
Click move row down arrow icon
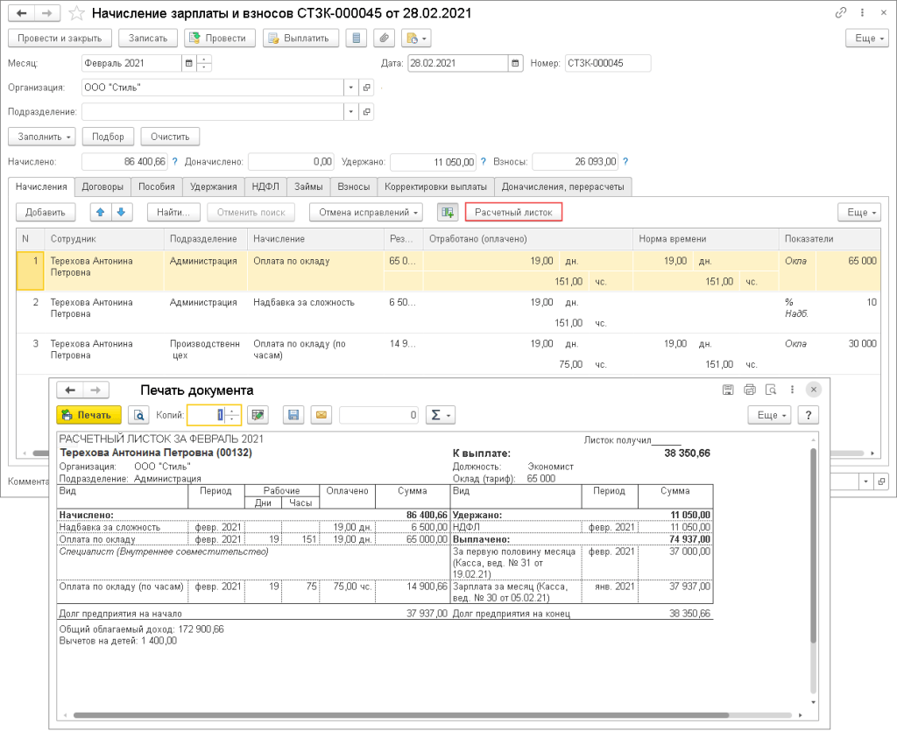(121, 212)
